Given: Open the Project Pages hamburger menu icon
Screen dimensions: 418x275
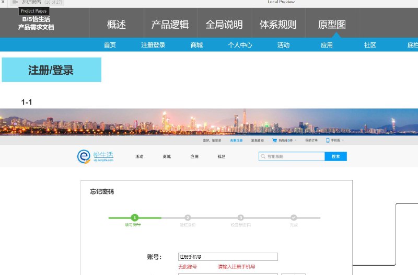Looking at the screenshot, I should tap(15, 3).
